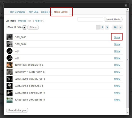Focus the media search text field
This screenshot has height=118, width=132.
coord(90,19)
